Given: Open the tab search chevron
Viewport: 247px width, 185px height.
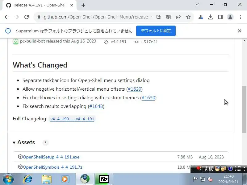Looking at the screenshot, I should (197, 4).
